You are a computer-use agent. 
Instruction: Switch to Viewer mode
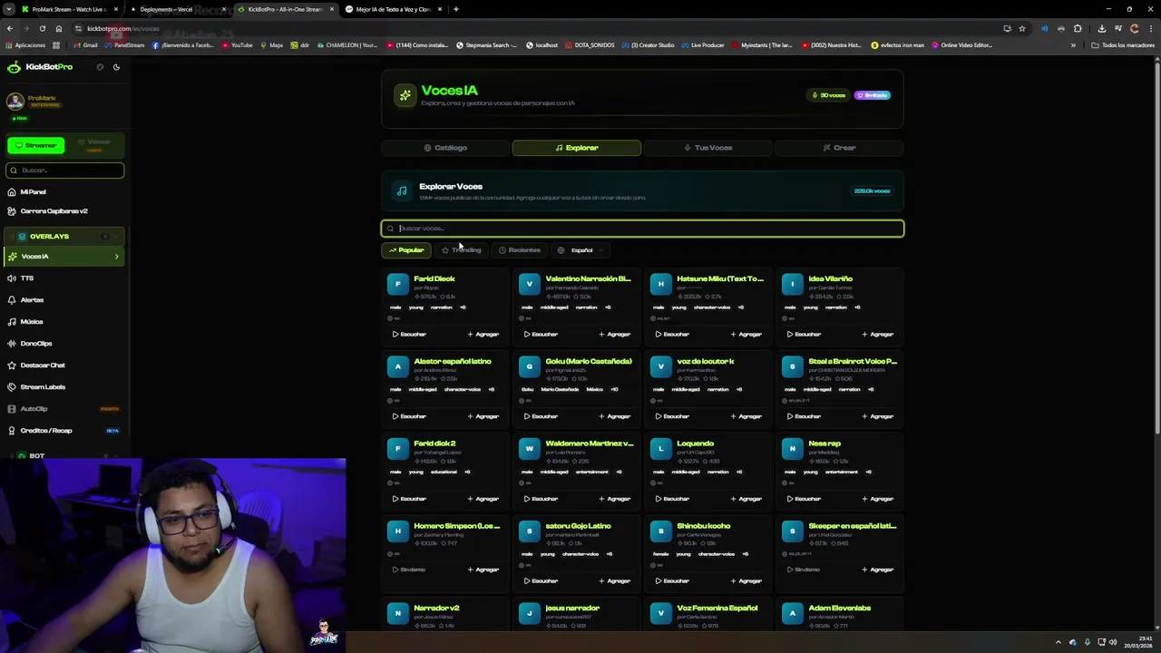[x=94, y=145]
